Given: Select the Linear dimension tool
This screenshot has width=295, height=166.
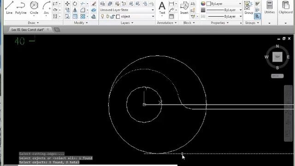Looking at the screenshot, I should (x=171, y=4).
